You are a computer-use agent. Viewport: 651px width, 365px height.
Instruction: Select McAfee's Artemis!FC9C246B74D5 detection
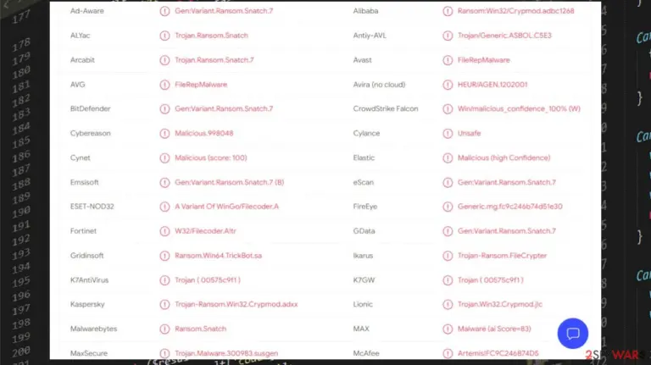(498, 353)
